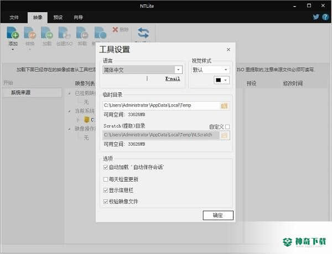
Task: Expand the C: drive tree item arrow
Action: coord(78,120)
